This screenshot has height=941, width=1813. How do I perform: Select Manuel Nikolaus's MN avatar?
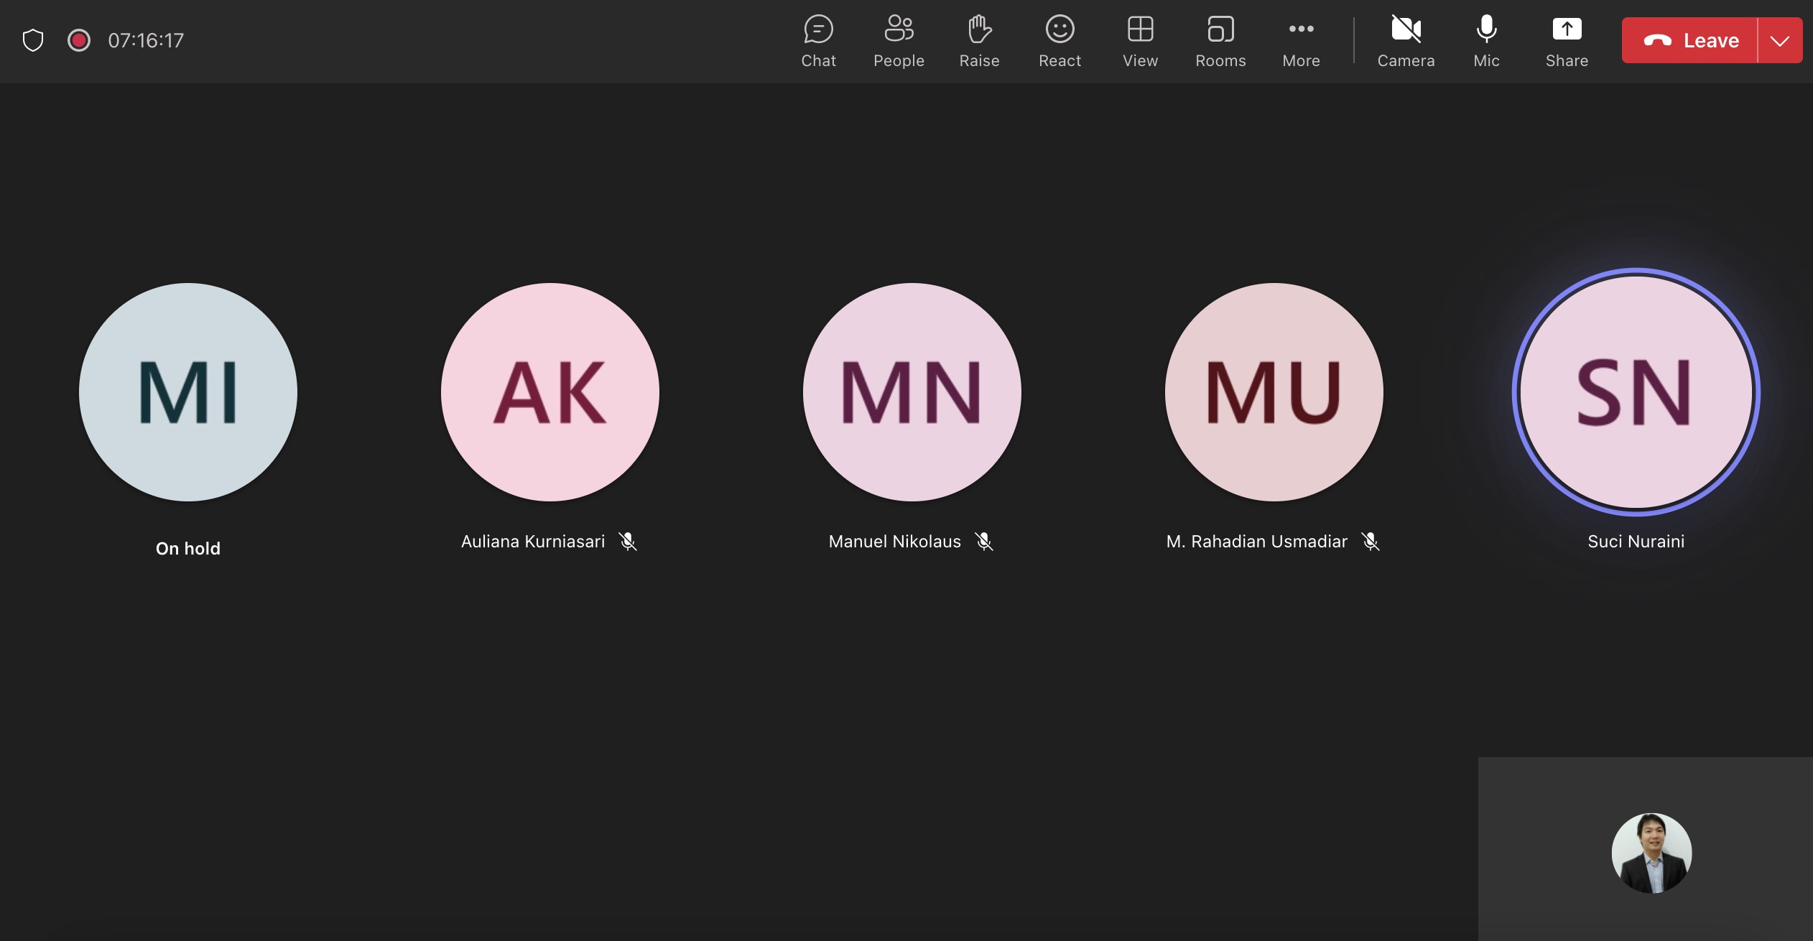pos(912,392)
